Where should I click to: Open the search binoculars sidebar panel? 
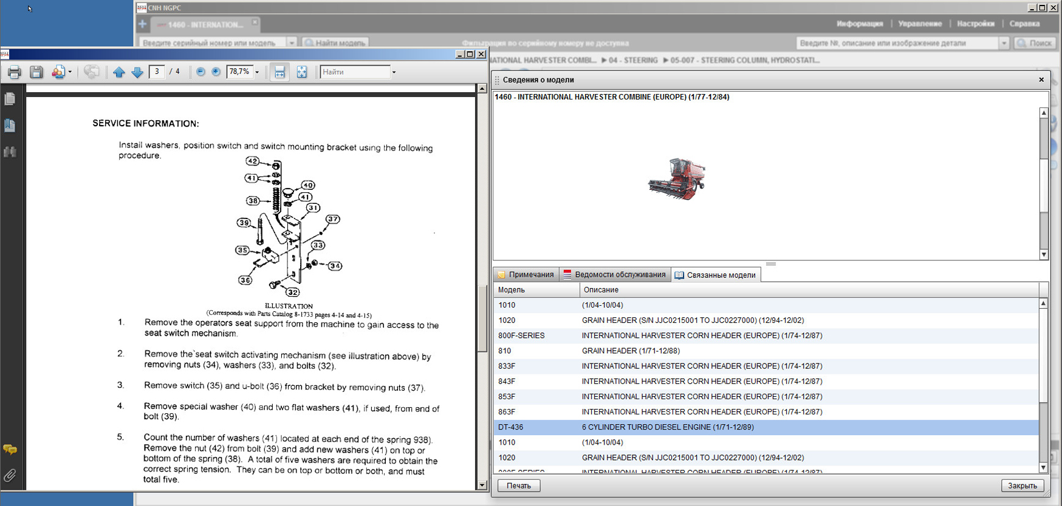(x=10, y=152)
